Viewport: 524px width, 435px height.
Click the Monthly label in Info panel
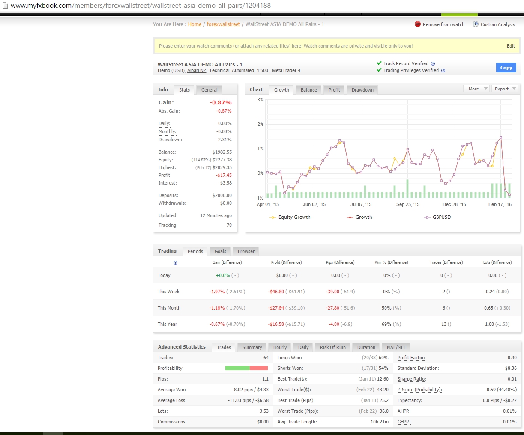point(168,131)
